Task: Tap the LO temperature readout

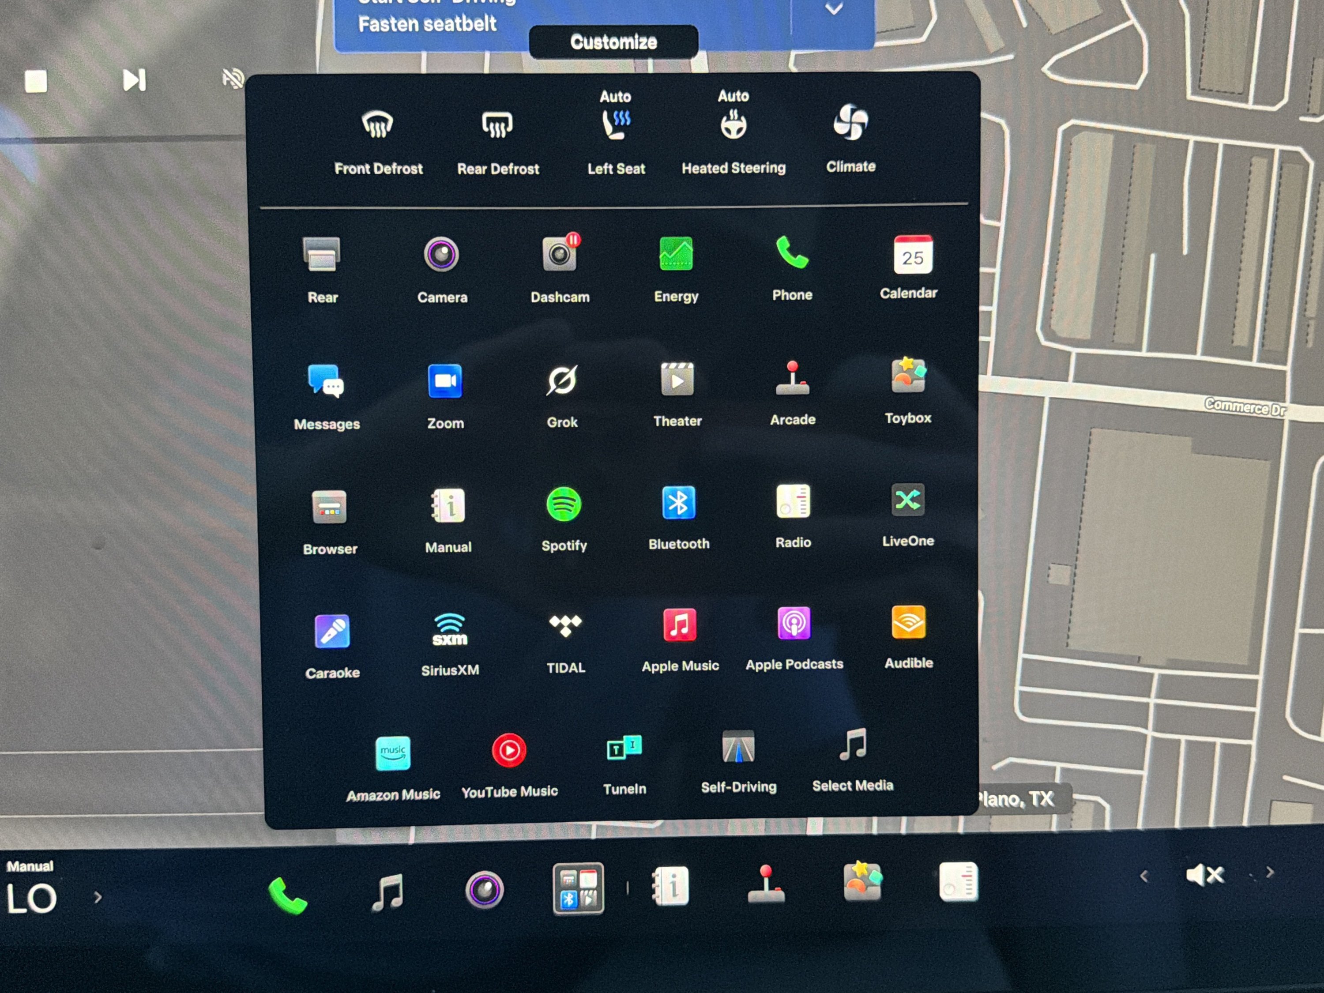Action: [32, 899]
